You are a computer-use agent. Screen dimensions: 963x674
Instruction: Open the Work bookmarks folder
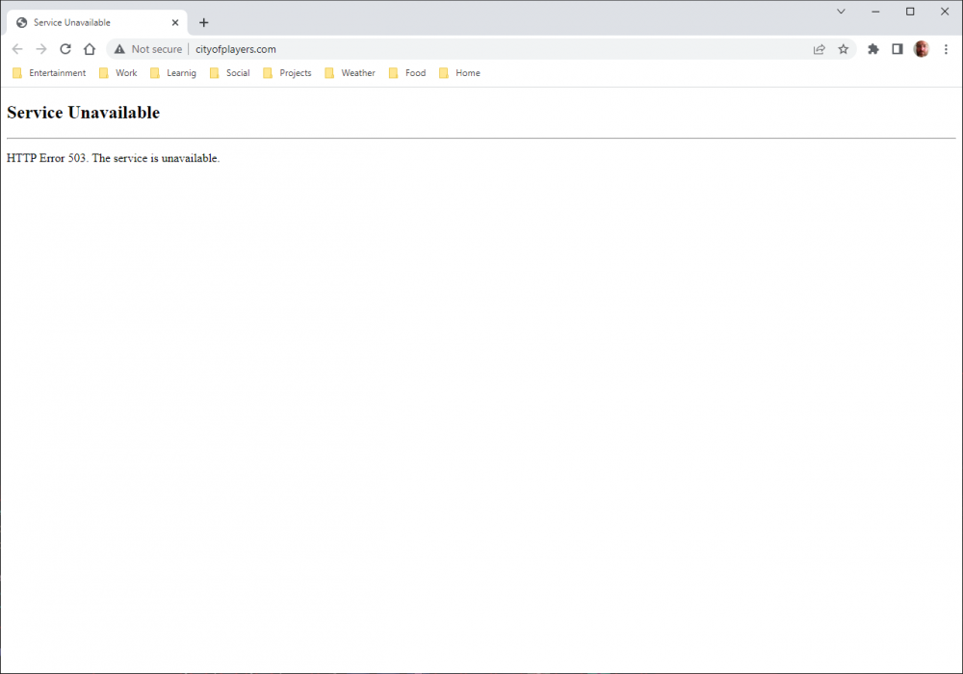tap(118, 73)
